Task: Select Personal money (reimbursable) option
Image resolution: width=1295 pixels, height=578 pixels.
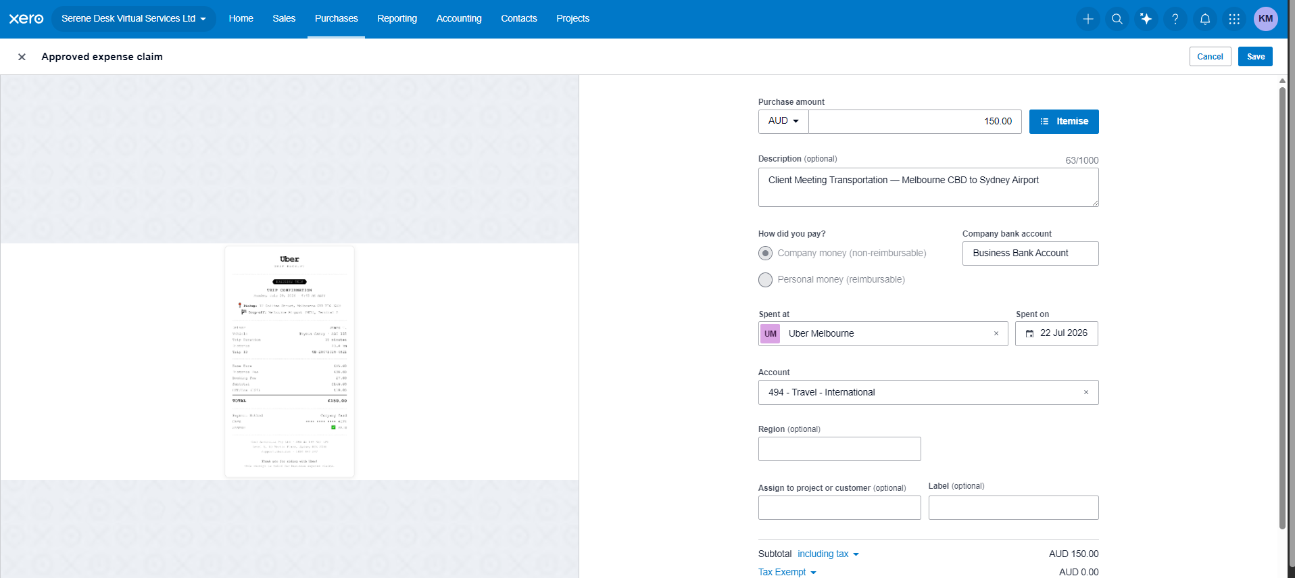Action: 765,279
